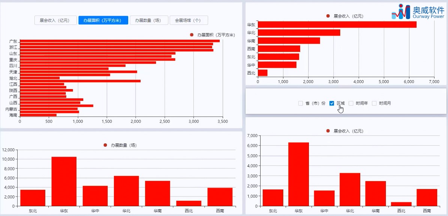The height and width of the screenshot is (216, 448).
Task: Click 华东 column in bottom-right revenue chart
Action: coord(298,174)
